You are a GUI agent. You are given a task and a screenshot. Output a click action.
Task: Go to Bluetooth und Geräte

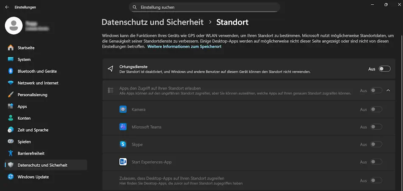coord(37,71)
